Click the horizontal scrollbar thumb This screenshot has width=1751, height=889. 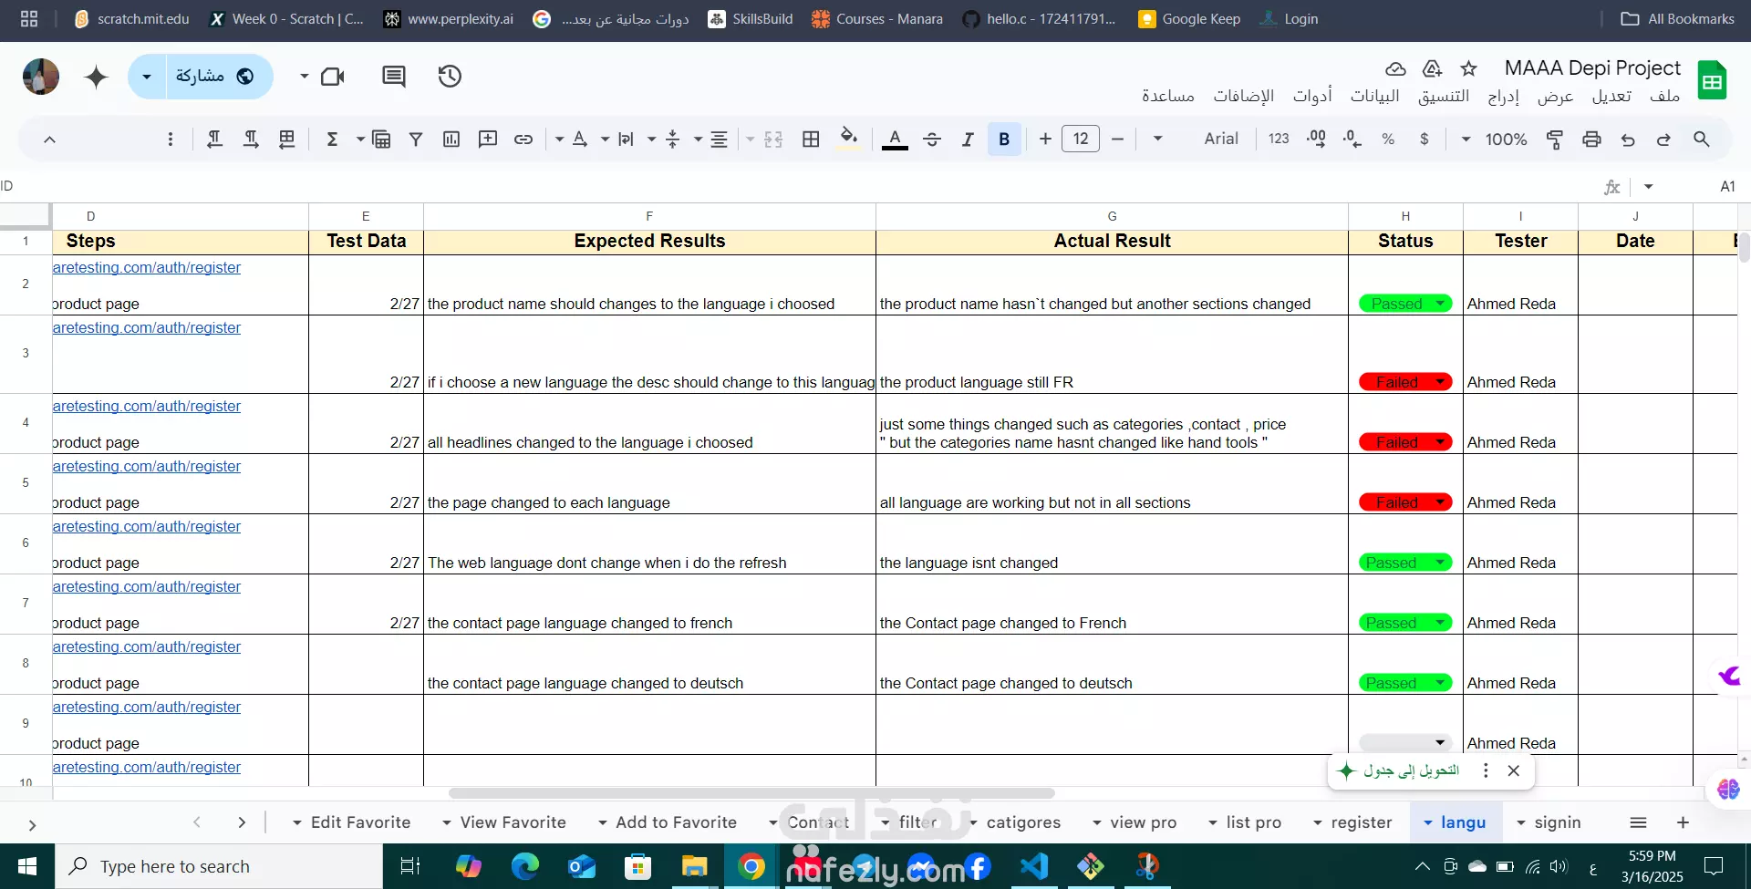click(751, 793)
